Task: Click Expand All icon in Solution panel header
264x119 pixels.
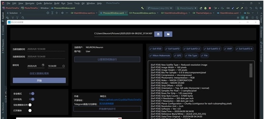Action: 52,13
